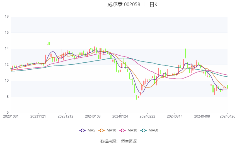
Task: Click the chart title 威尔泰 002058
Action: point(124,4)
